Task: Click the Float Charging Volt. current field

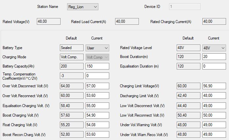Action: [x=97, y=125]
